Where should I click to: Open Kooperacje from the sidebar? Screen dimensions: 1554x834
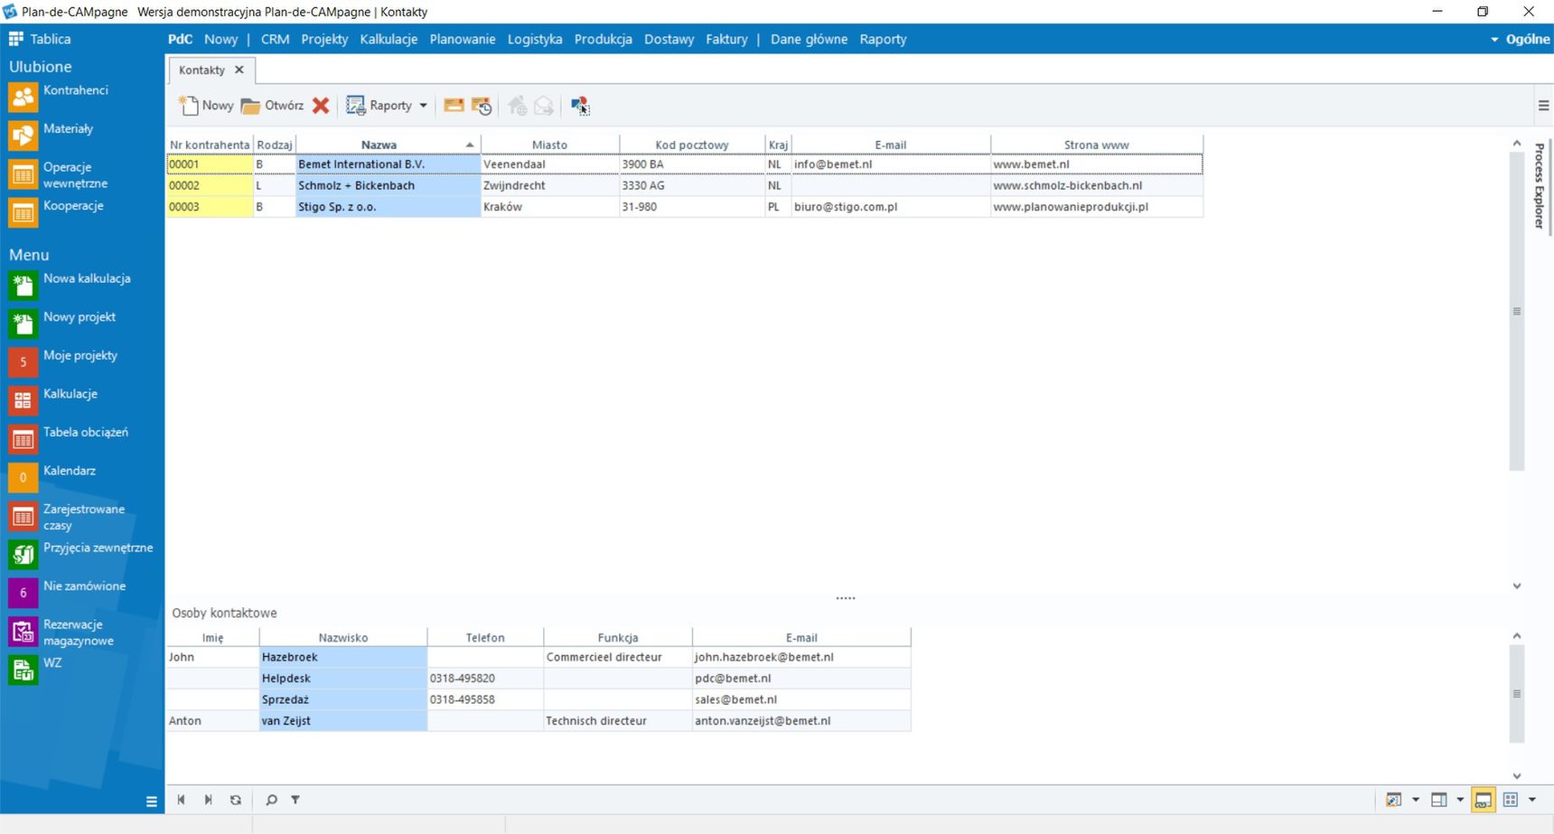[x=56, y=212]
